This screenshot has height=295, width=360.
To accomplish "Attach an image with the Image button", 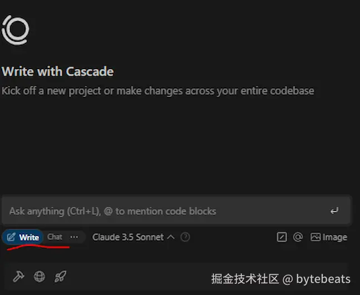I will (329, 237).
